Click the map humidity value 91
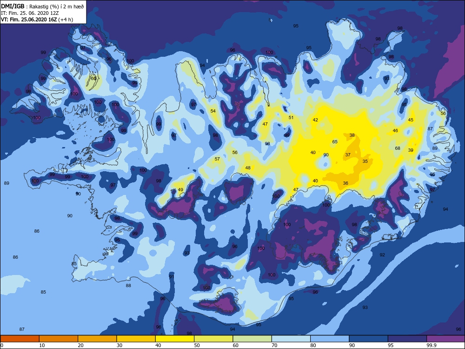This screenshot has height=349, width=465. 172,276
